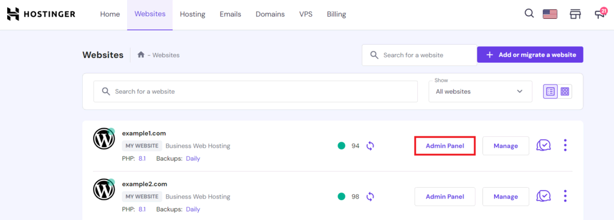Click WordPress logo for example2.com

(x=104, y=190)
